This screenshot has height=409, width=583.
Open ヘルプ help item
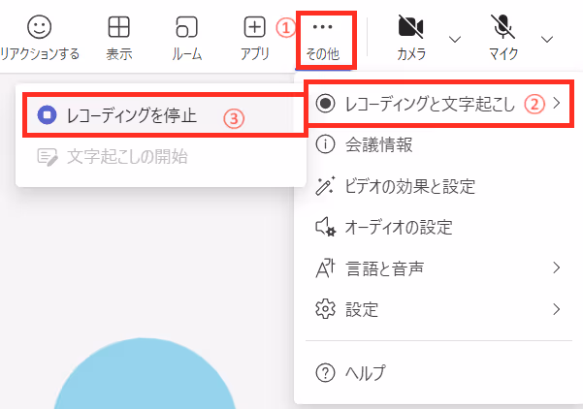coord(438,372)
